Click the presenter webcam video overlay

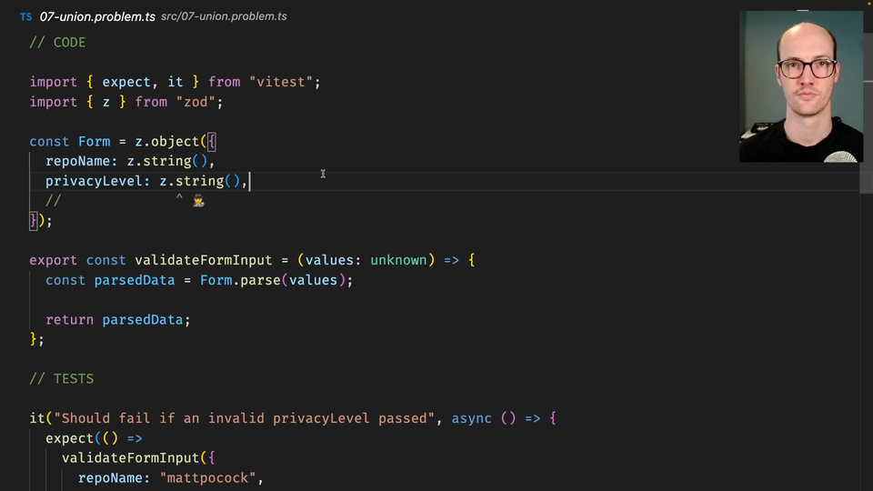tap(800, 86)
